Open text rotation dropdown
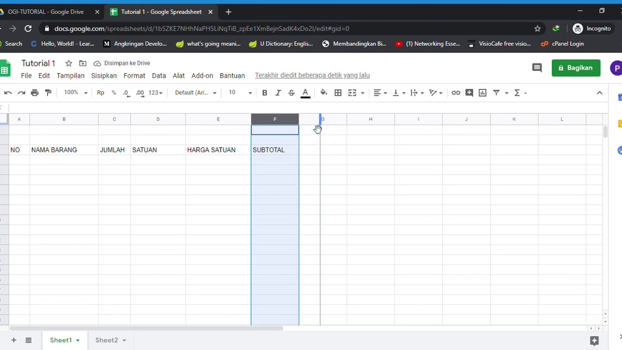This screenshot has height=350, width=622. pyautogui.click(x=436, y=93)
